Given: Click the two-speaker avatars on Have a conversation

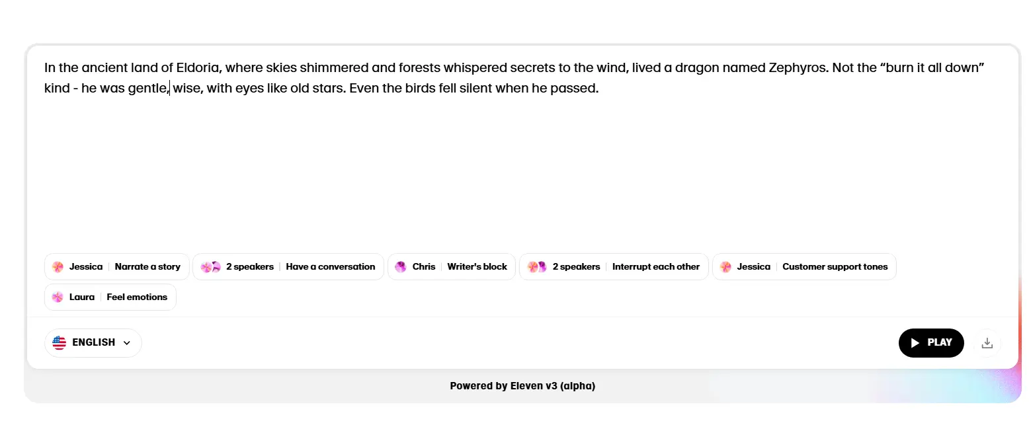Looking at the screenshot, I should [209, 266].
